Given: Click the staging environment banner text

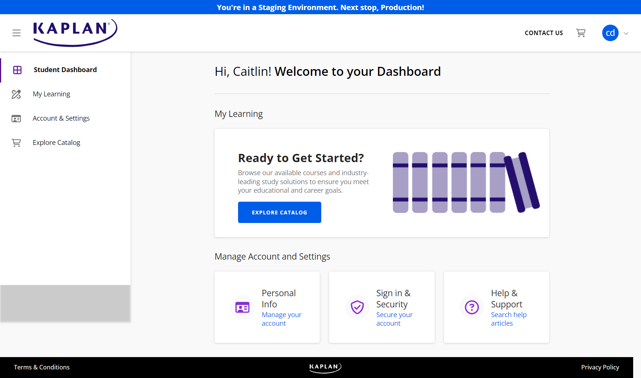Looking at the screenshot, I should tap(320, 7).
